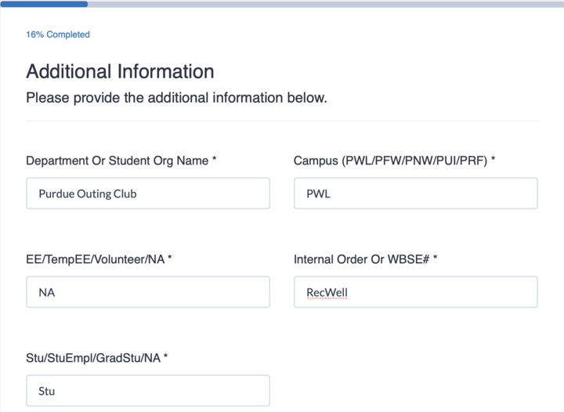Click the "16% Completed" progress text
The width and height of the screenshot is (564, 412).
[x=58, y=34]
